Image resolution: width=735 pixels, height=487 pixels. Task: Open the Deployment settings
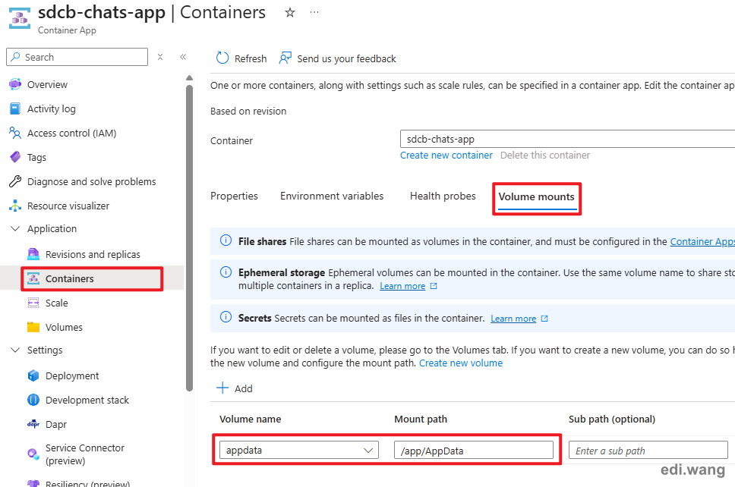(71, 375)
